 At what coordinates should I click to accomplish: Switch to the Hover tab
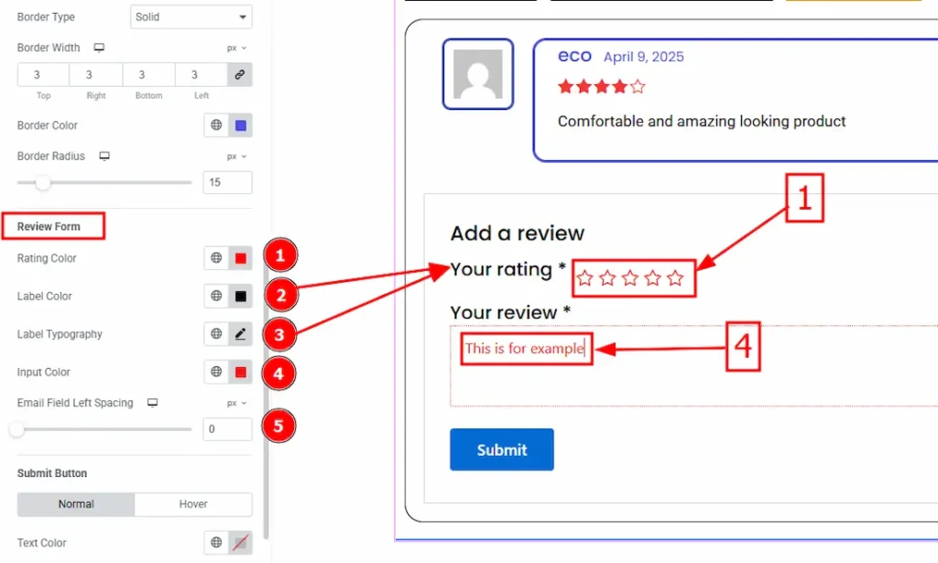pos(193,504)
